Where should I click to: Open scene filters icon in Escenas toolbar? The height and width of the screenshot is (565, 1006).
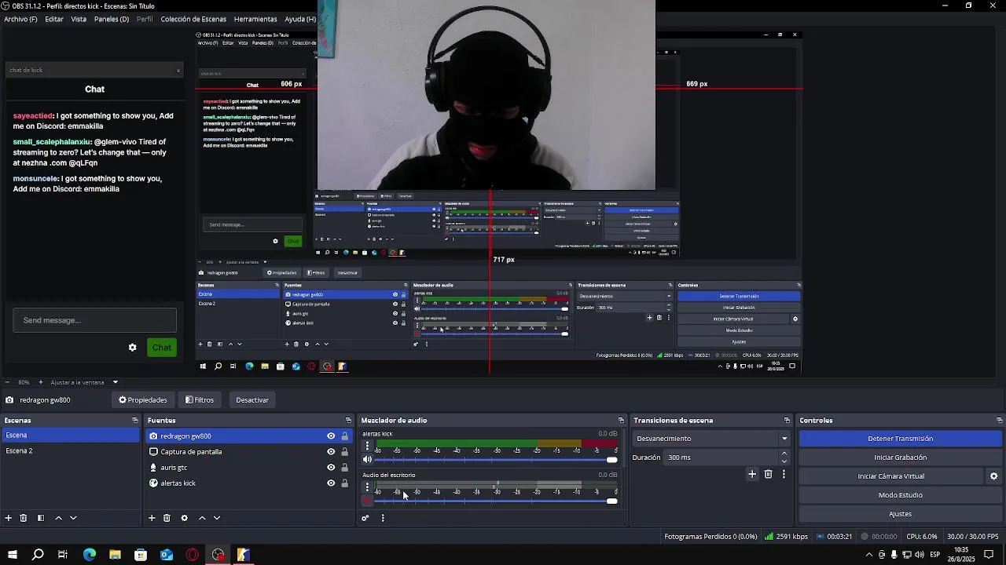(41, 518)
